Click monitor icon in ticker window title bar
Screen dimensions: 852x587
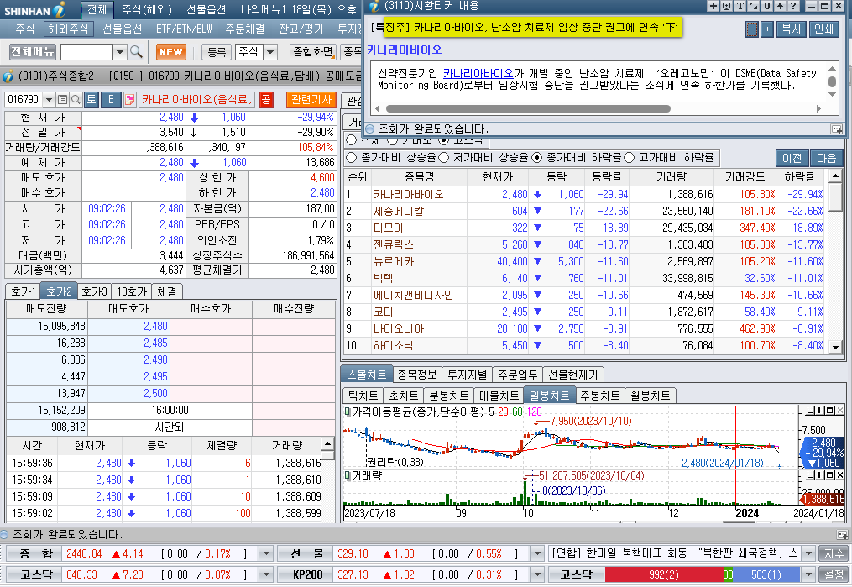(x=726, y=6)
